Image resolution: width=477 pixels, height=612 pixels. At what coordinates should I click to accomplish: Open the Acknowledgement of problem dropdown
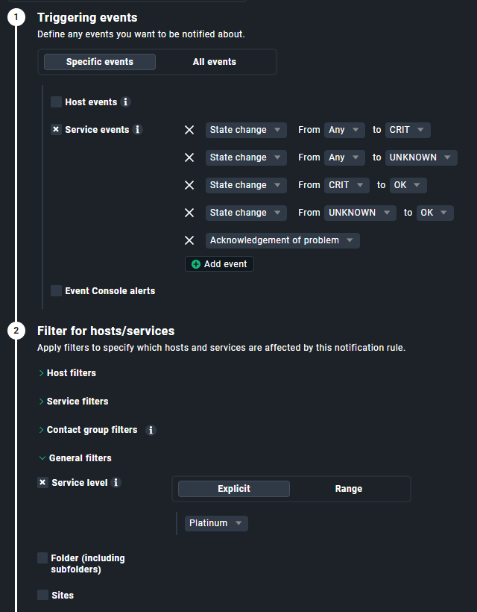[x=282, y=240]
